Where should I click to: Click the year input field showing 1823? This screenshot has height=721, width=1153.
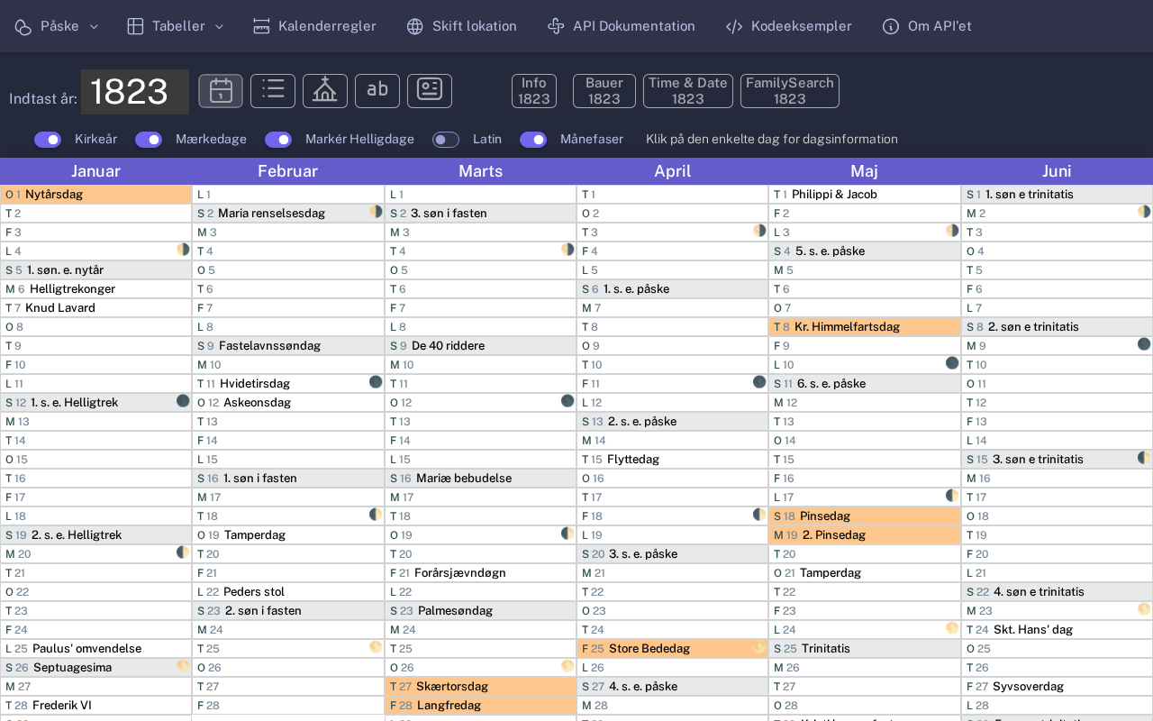(134, 92)
